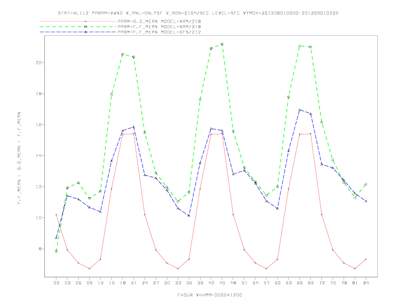Click red plus data point at hour 09
Viewport: 399px width, 308px height.
tap(89, 269)
